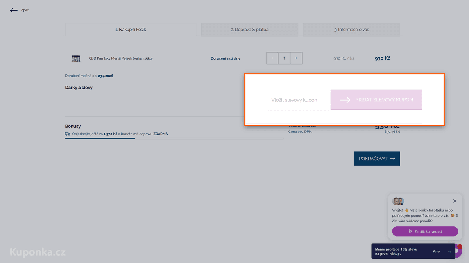The height and width of the screenshot is (263, 469).
Task: Click the delivery truck icon under Bonusy
Action: click(68, 134)
